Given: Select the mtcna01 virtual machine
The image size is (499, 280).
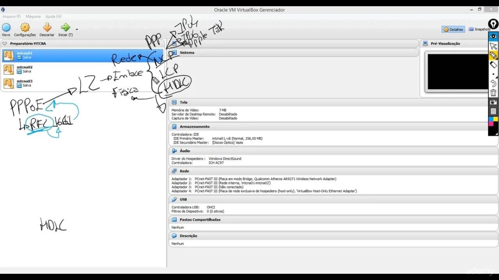Looking at the screenshot, I should click(x=82, y=55).
